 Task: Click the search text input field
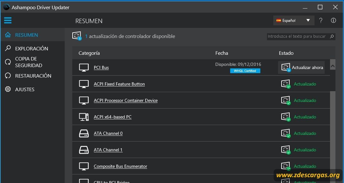[x=298, y=36]
